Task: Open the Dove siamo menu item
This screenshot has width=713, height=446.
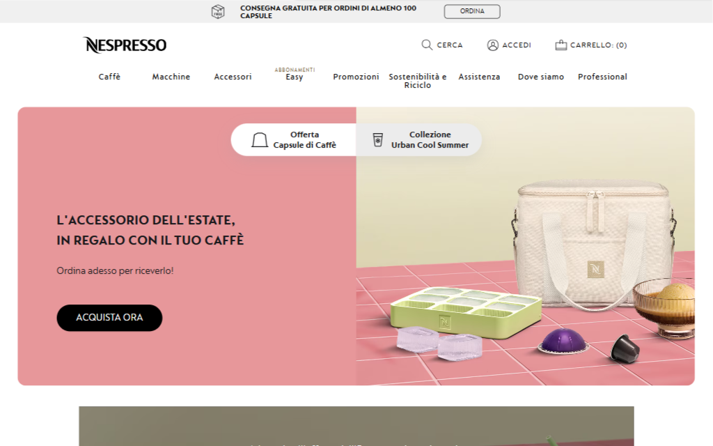Action: point(541,77)
